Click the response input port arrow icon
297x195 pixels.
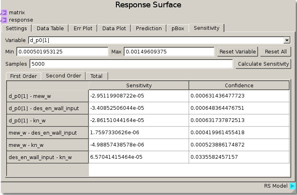point(4,20)
